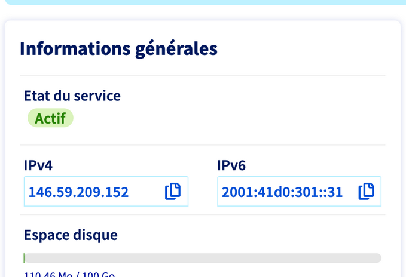Click the IPv4 label

coord(38,165)
